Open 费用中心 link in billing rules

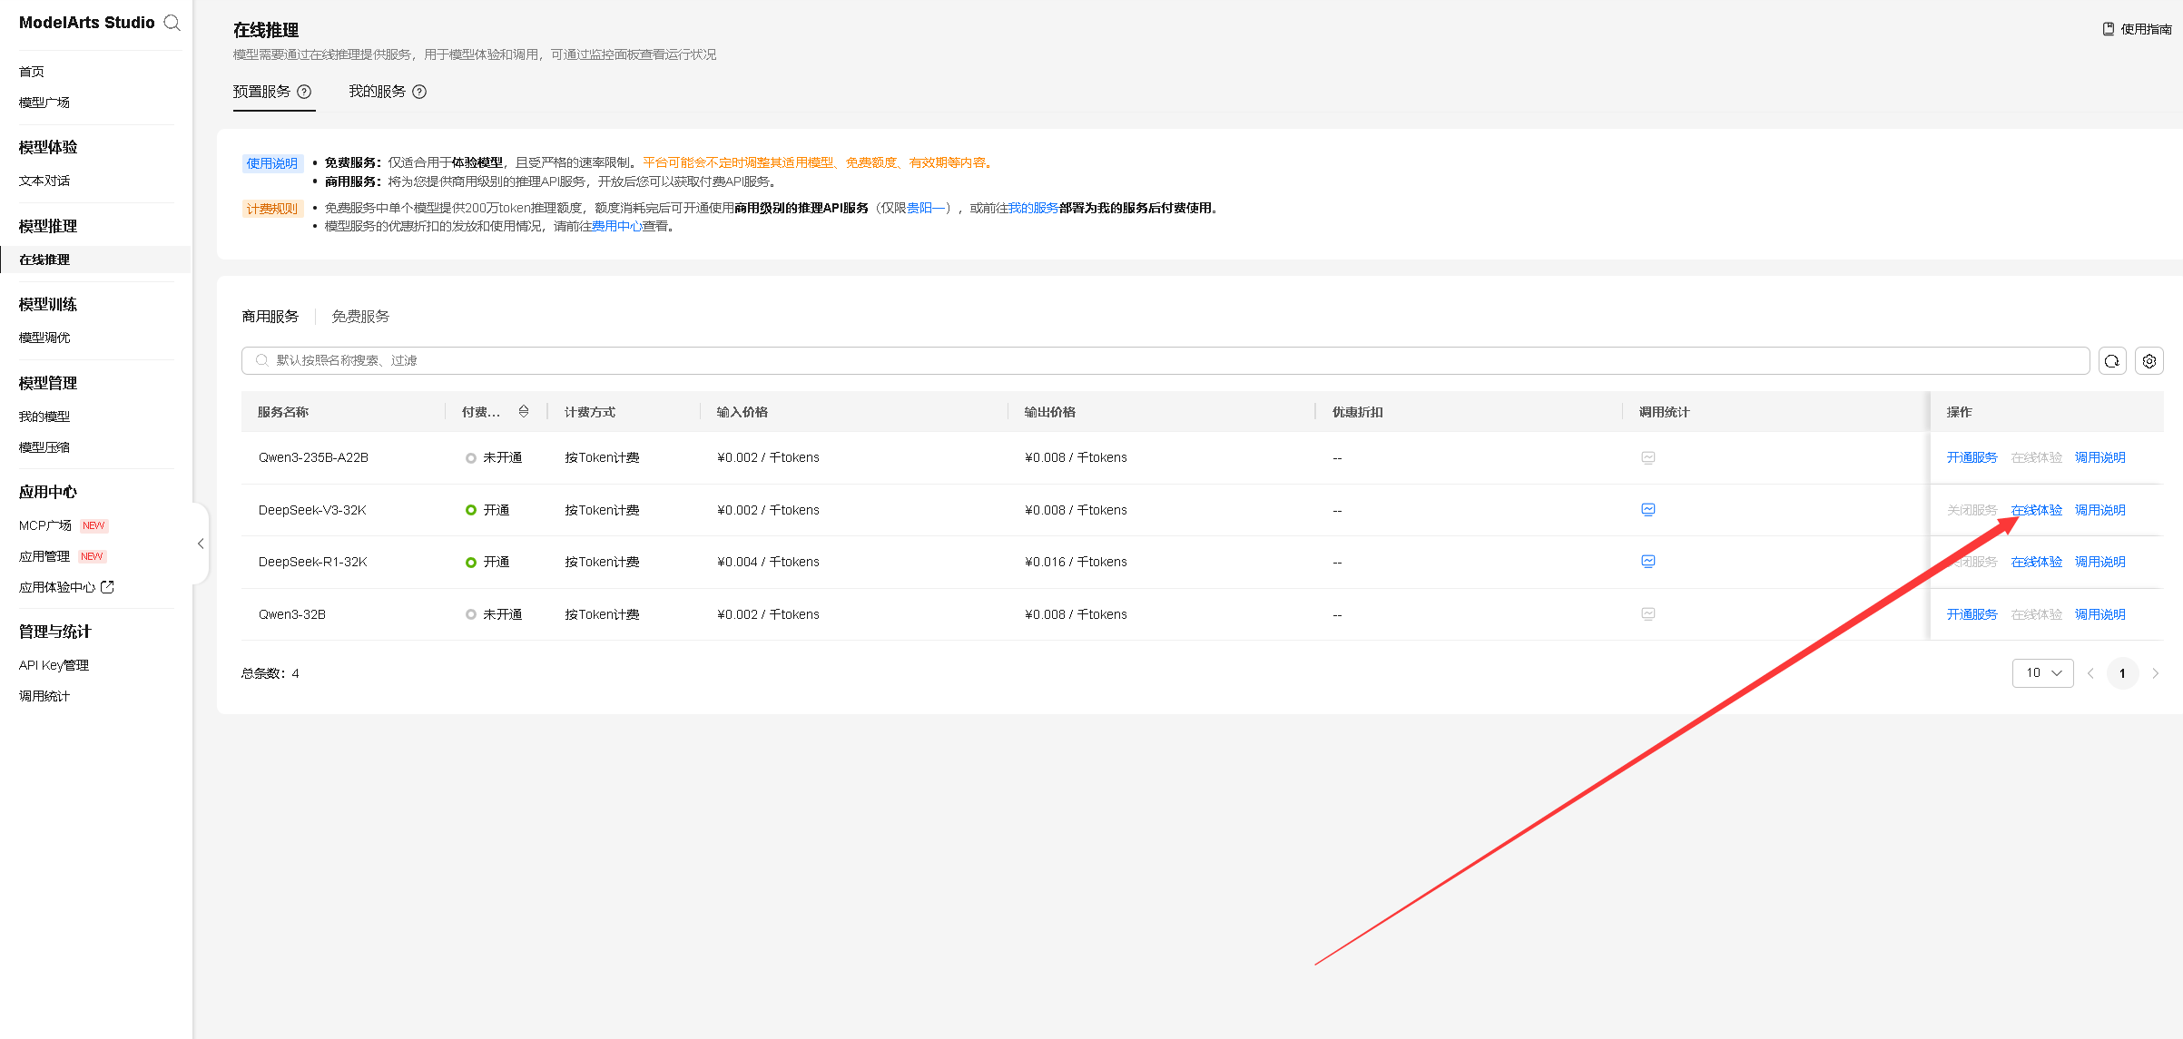tap(616, 227)
